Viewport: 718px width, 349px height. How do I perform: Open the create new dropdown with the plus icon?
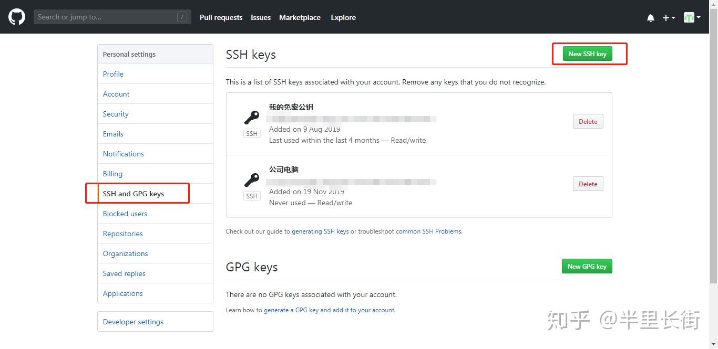(665, 17)
